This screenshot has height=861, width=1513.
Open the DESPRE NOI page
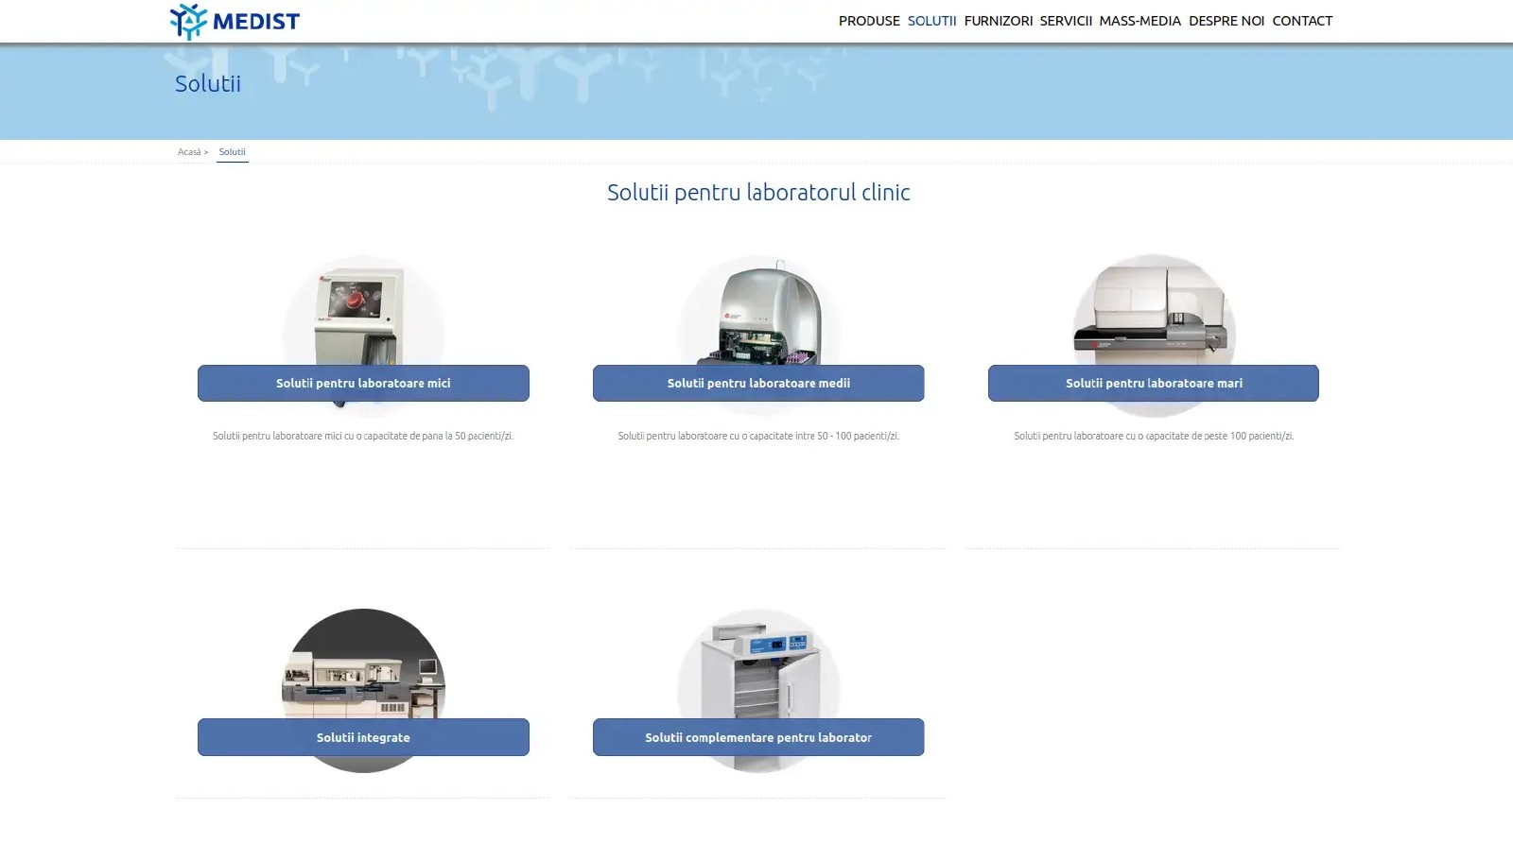tap(1226, 21)
